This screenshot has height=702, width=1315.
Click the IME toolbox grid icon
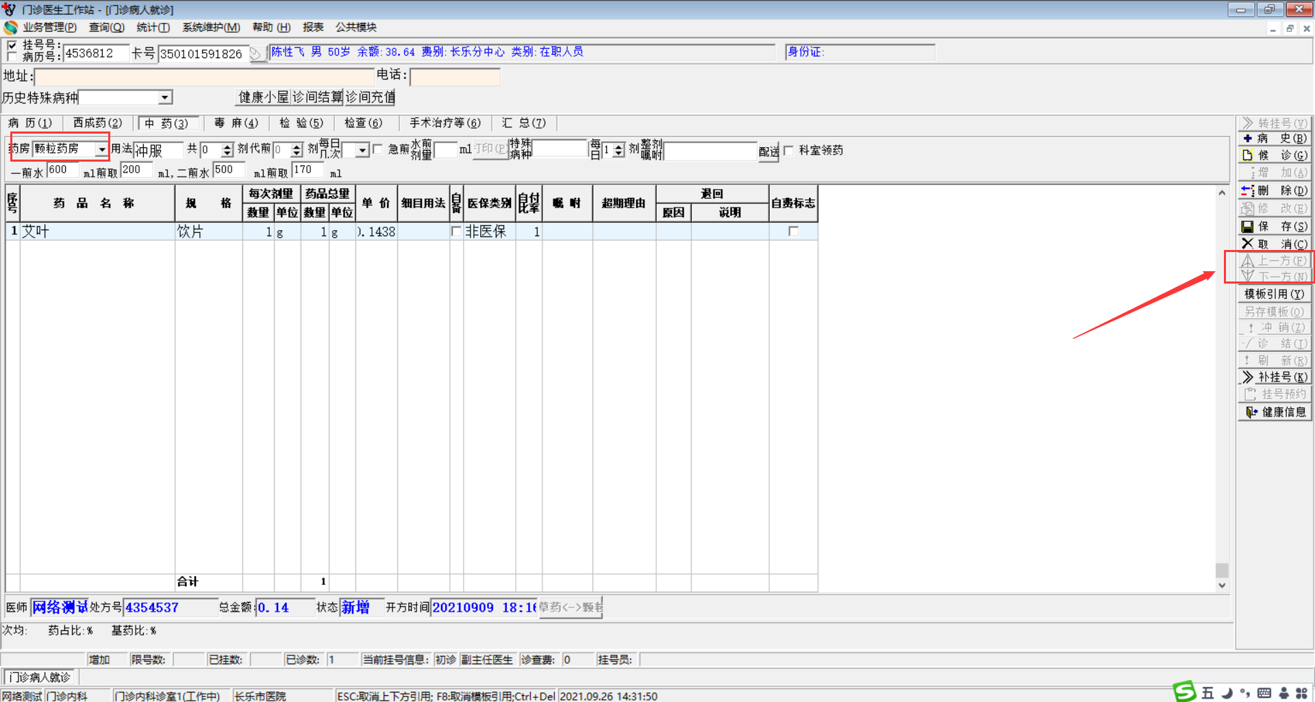click(1301, 693)
